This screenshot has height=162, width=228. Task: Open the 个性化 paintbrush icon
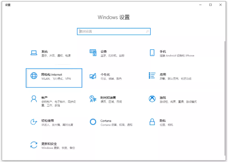[x=93, y=76]
